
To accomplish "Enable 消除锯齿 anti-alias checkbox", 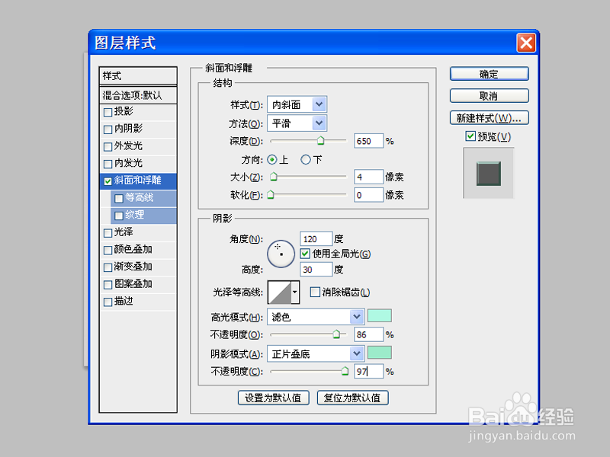I will coord(315,292).
